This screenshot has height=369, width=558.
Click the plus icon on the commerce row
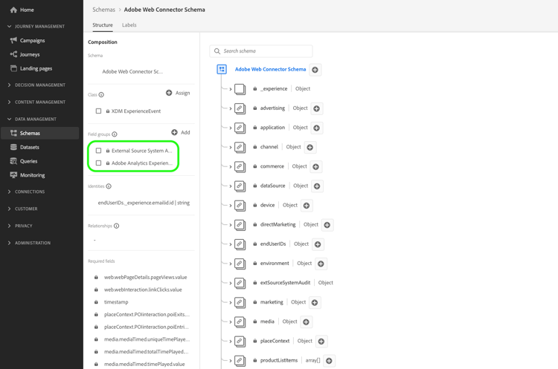[315, 166]
